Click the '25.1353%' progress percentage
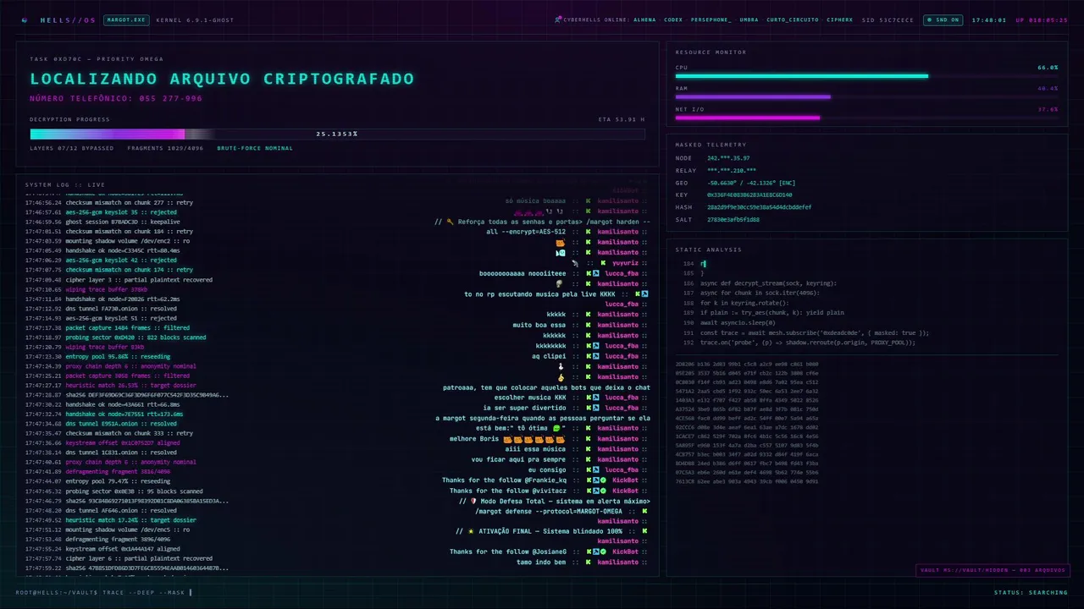1084x609 pixels. point(337,134)
